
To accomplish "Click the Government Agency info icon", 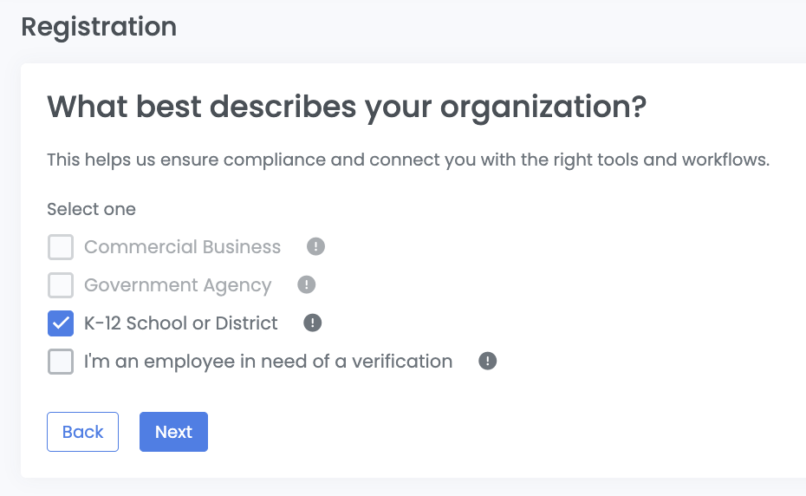I will pyautogui.click(x=306, y=284).
